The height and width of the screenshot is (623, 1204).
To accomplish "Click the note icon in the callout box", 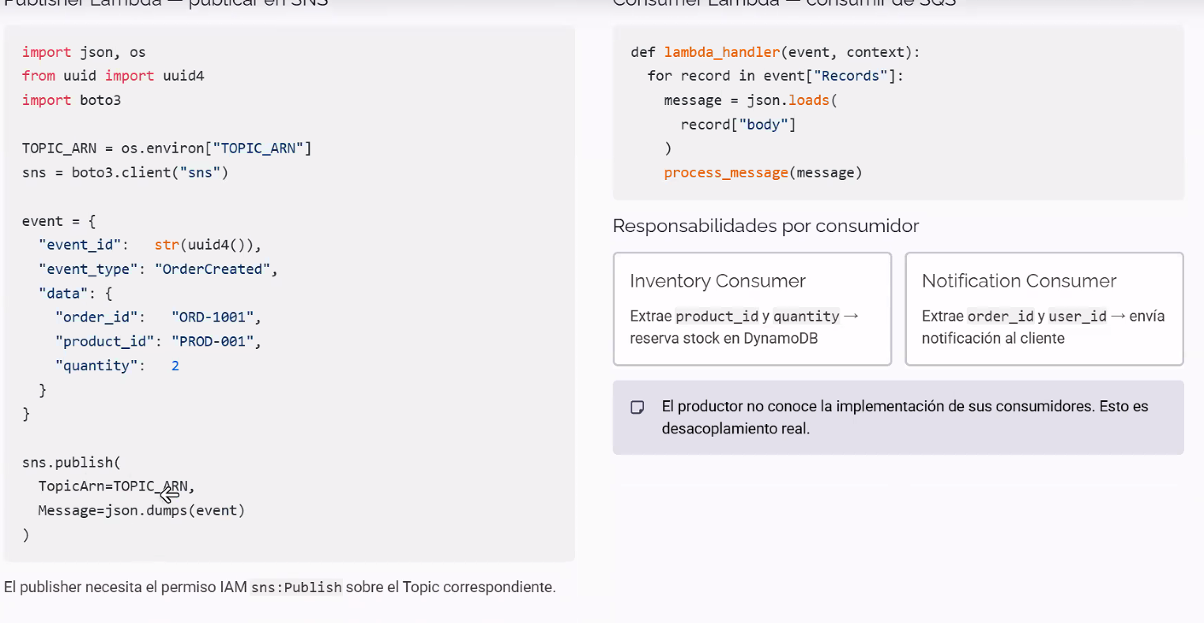I will [x=638, y=407].
